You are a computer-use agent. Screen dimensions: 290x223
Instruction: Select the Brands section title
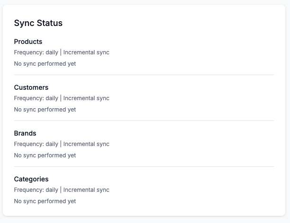25,133
